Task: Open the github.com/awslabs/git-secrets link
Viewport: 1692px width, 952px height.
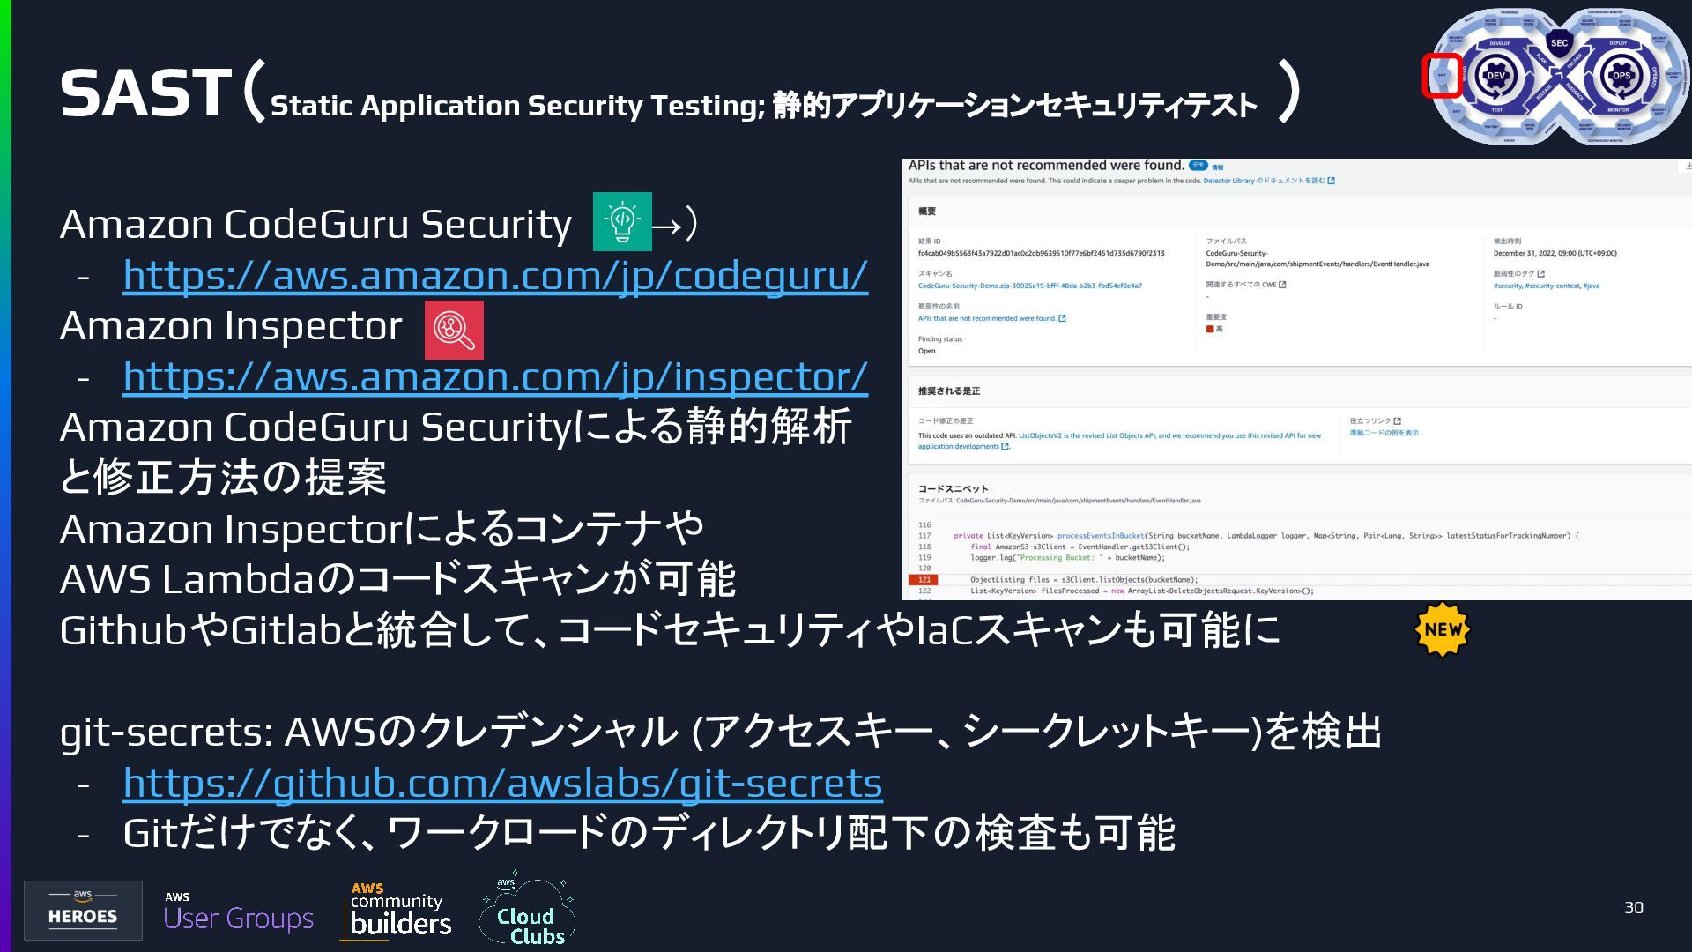Action: click(x=502, y=783)
